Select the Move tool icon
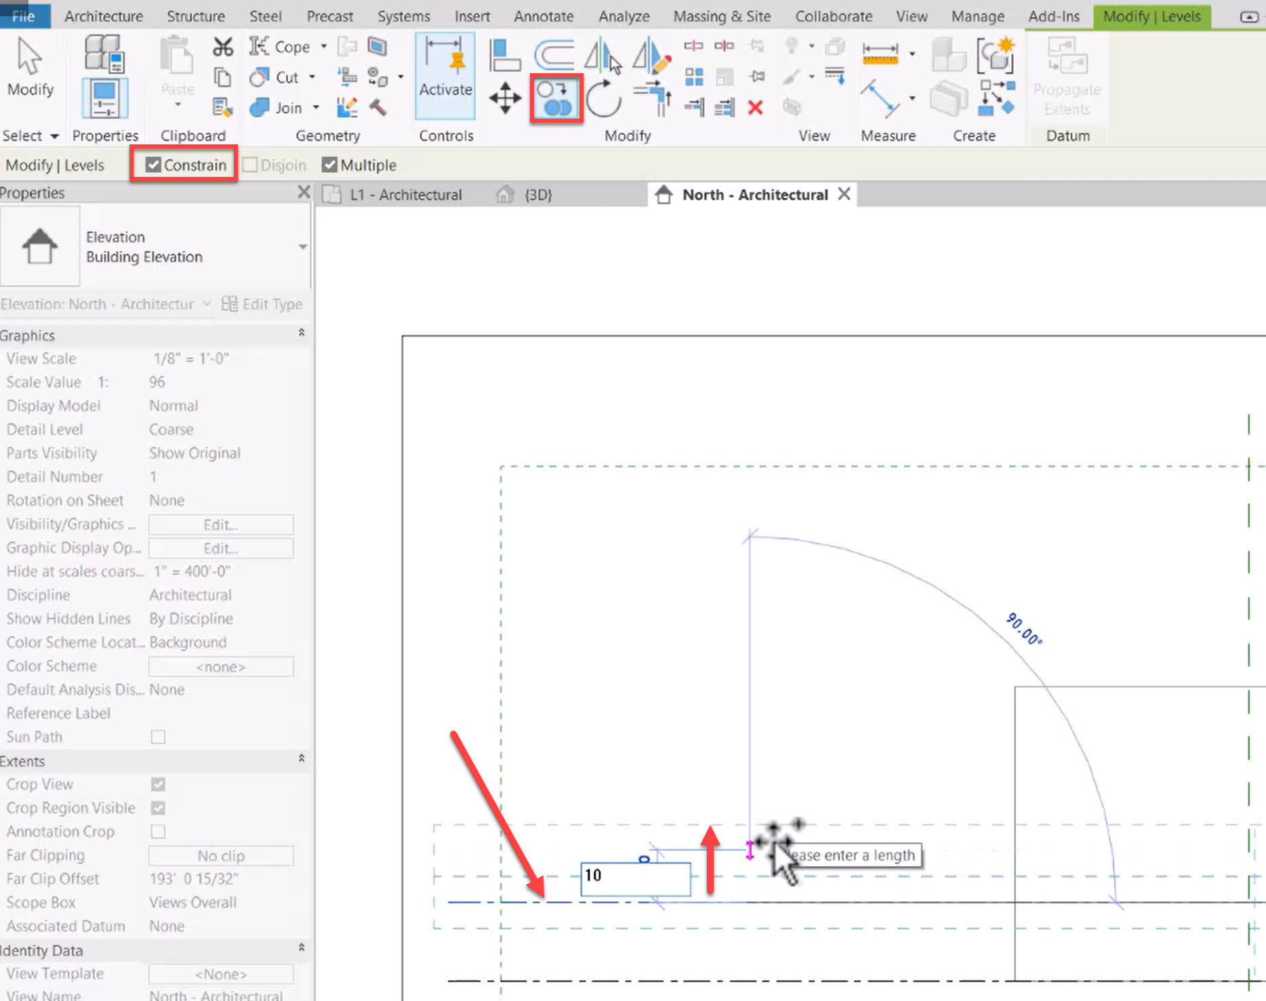 pyautogui.click(x=505, y=99)
